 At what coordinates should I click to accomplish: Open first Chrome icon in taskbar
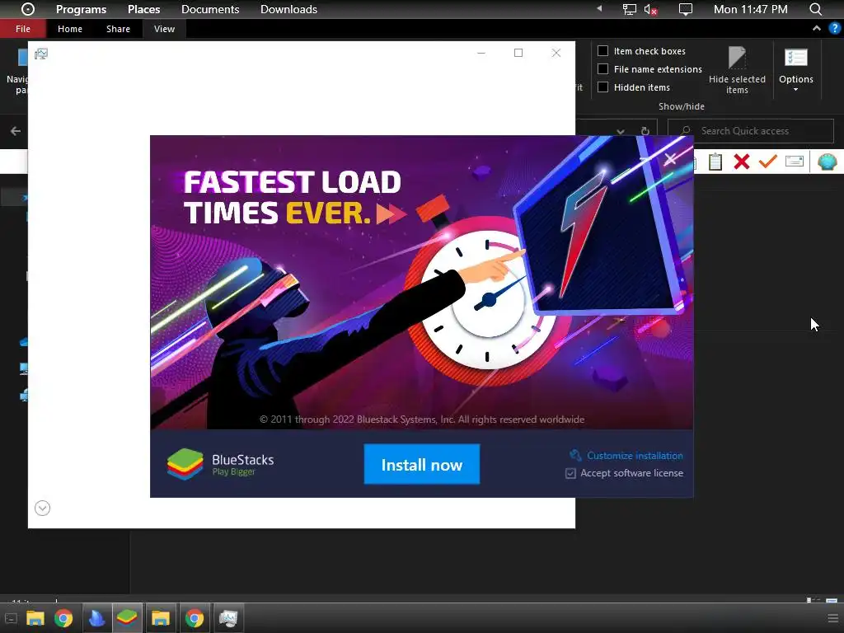coord(63,618)
